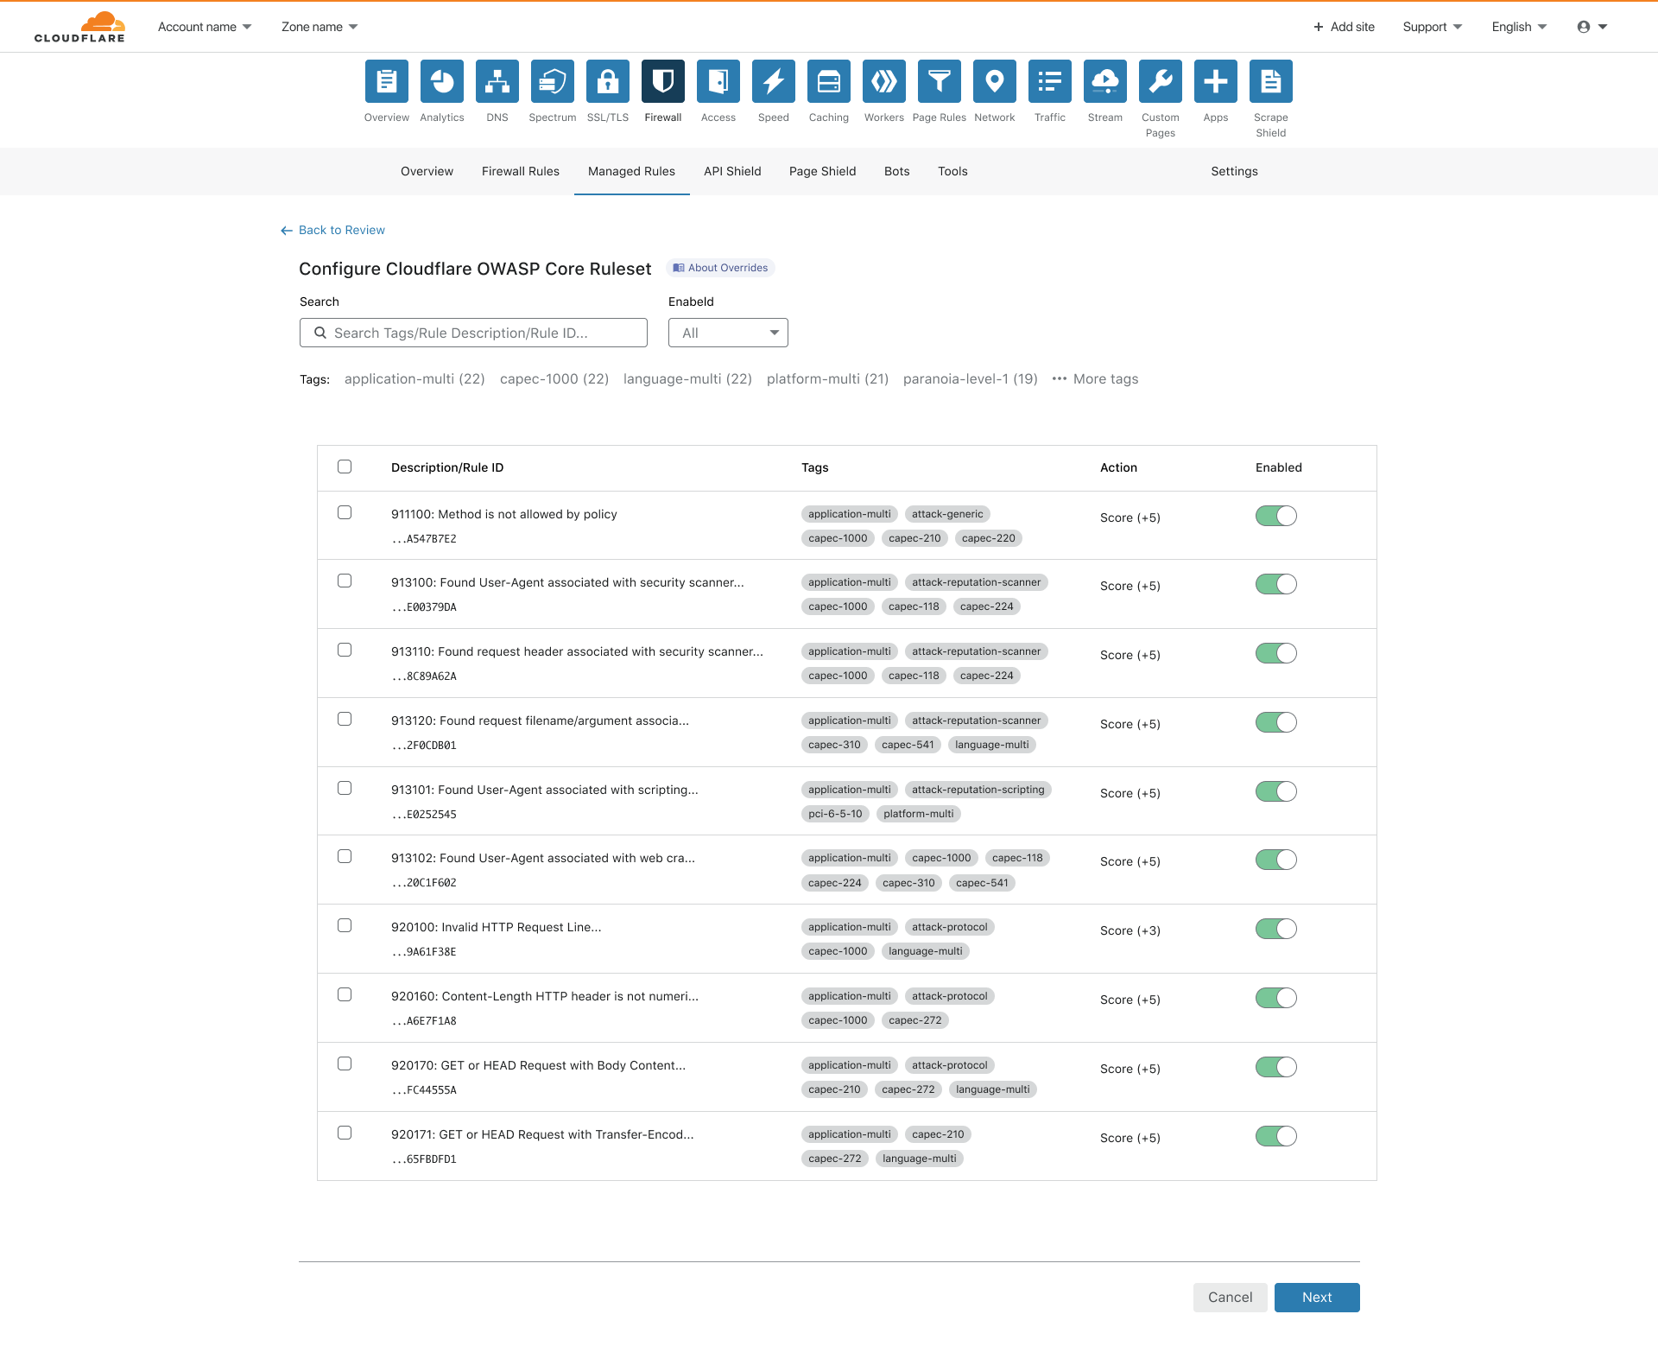
Task: Switch to the Bots tab
Action: 896,171
